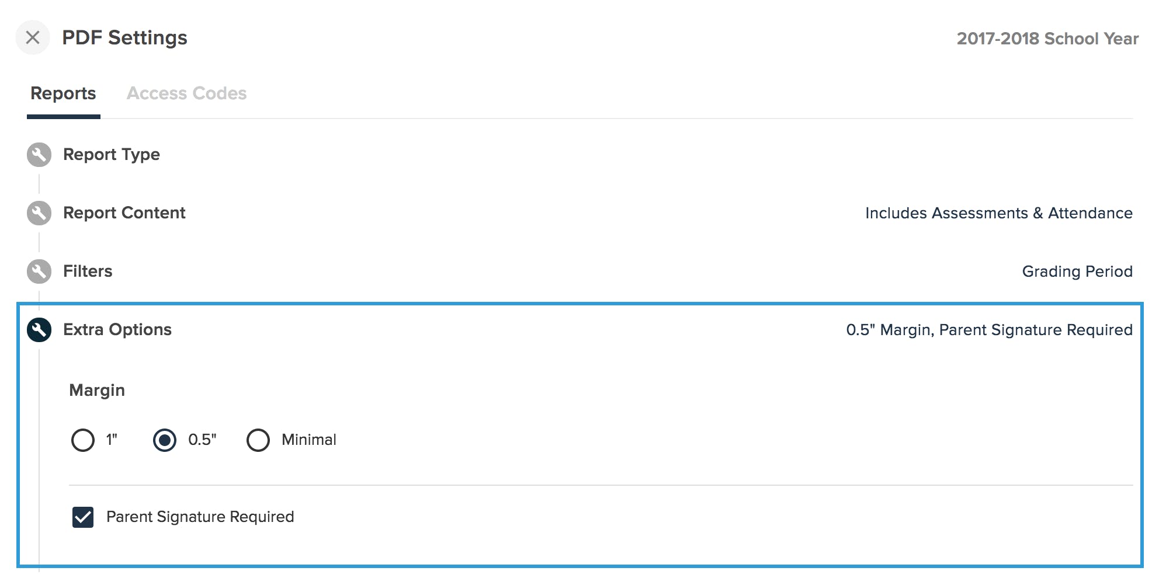Click the Extra Options wrench icon
This screenshot has height=578, width=1159.
coord(39,330)
